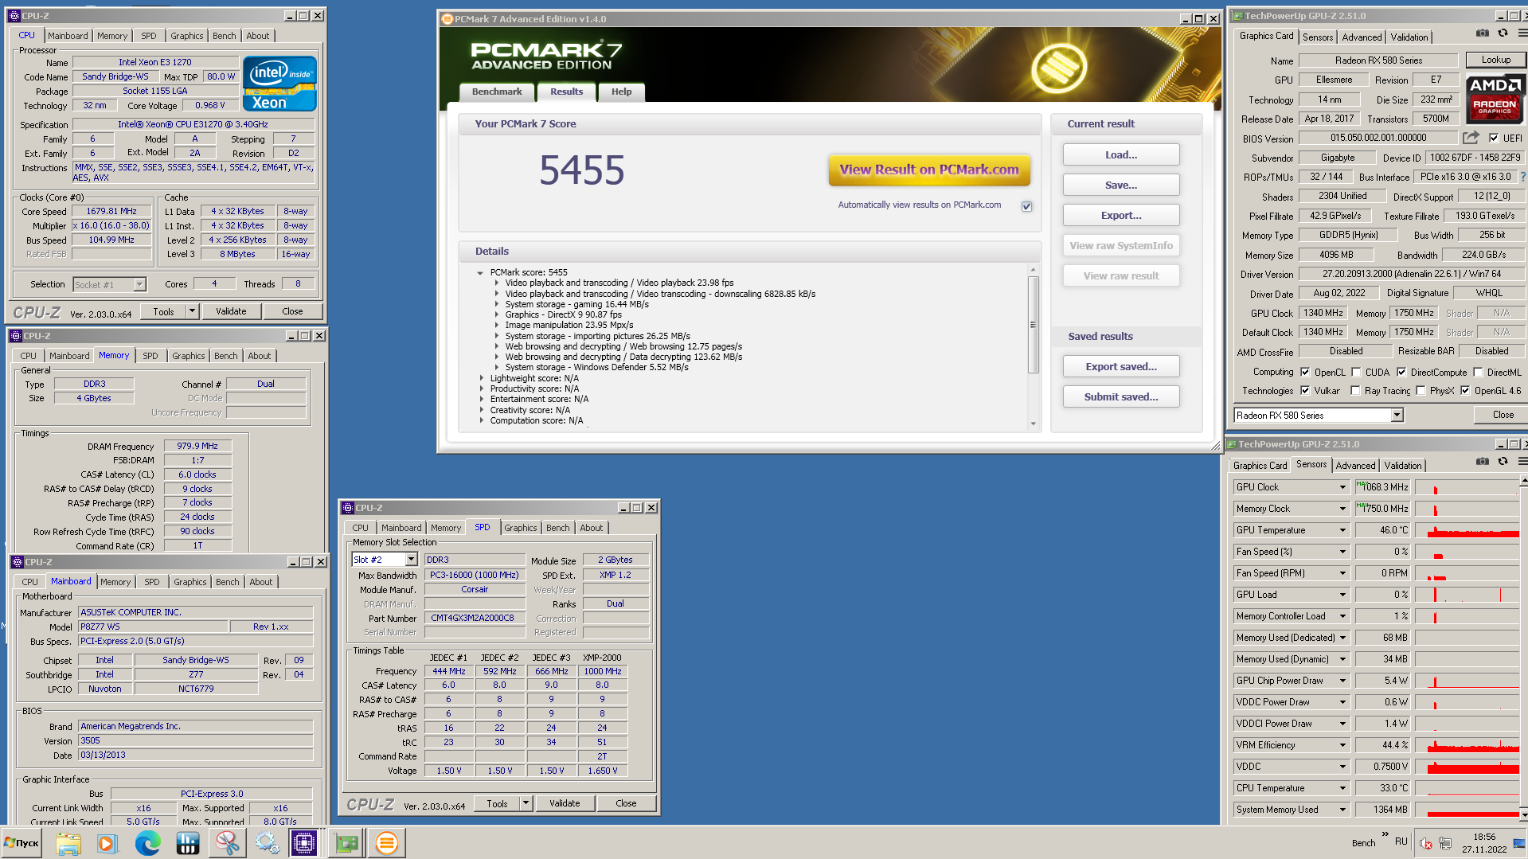The width and height of the screenshot is (1528, 859).
Task: Open the Bench tab in CPU-Z SPD window
Action: (557, 528)
